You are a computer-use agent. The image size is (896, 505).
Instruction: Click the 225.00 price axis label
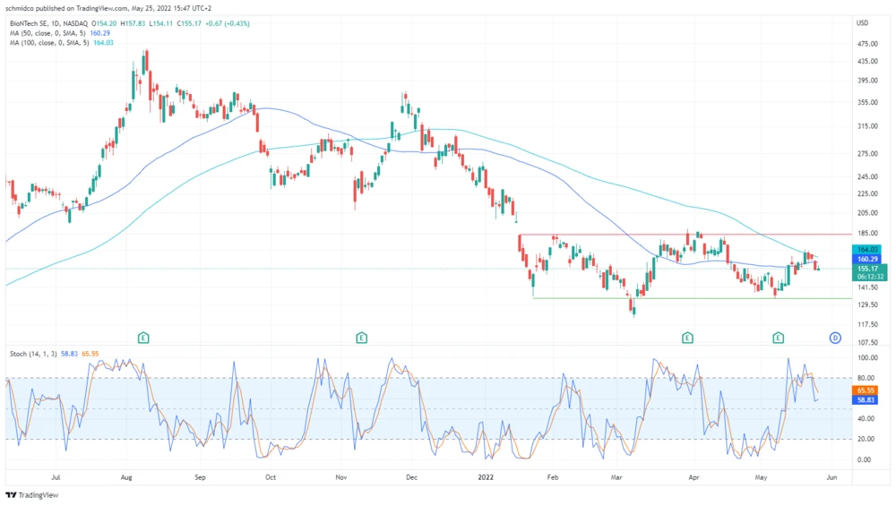coord(867,193)
